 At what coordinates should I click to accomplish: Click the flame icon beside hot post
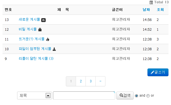48,39
